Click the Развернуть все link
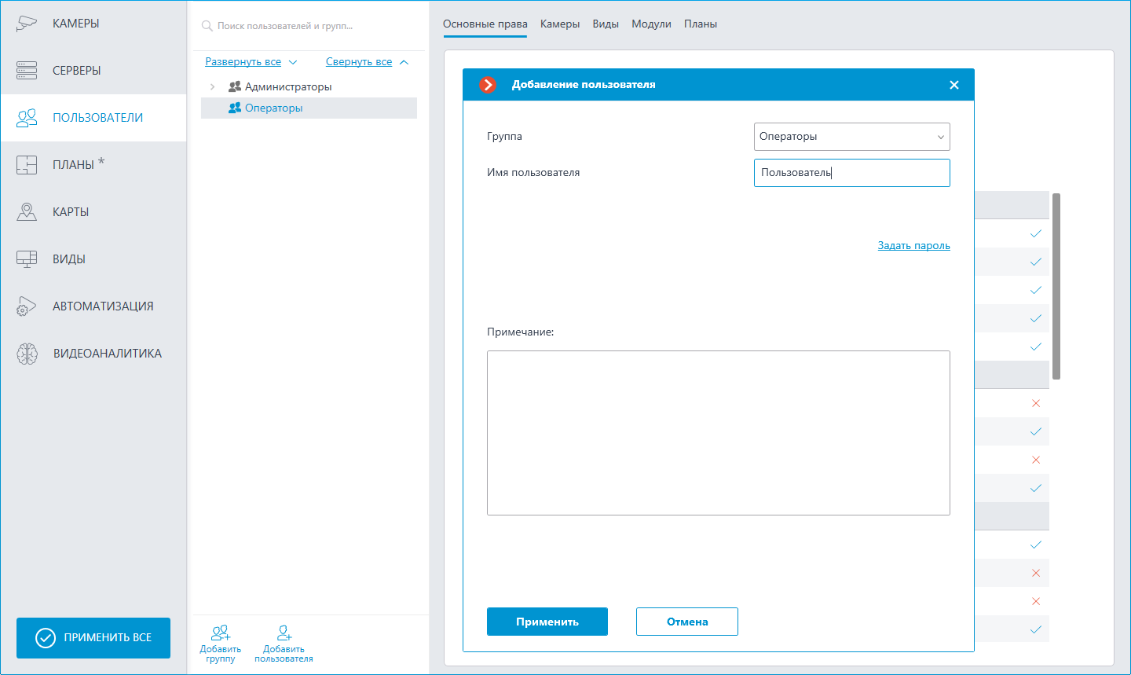The image size is (1131, 675). (x=243, y=62)
